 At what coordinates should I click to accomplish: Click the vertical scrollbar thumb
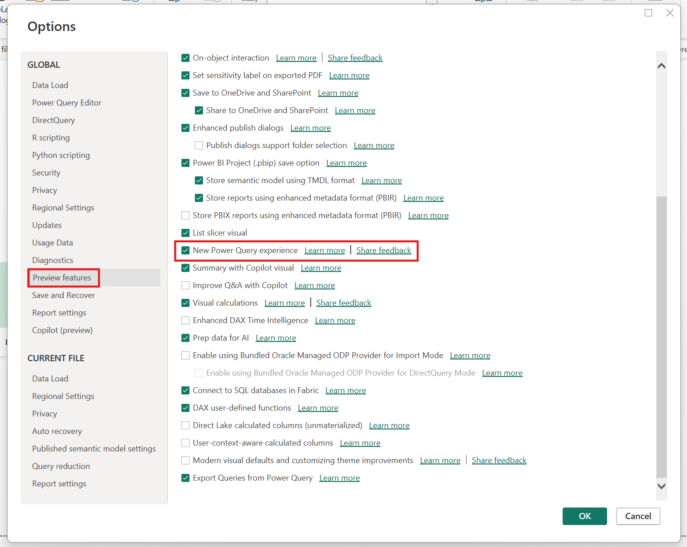pyautogui.click(x=661, y=337)
